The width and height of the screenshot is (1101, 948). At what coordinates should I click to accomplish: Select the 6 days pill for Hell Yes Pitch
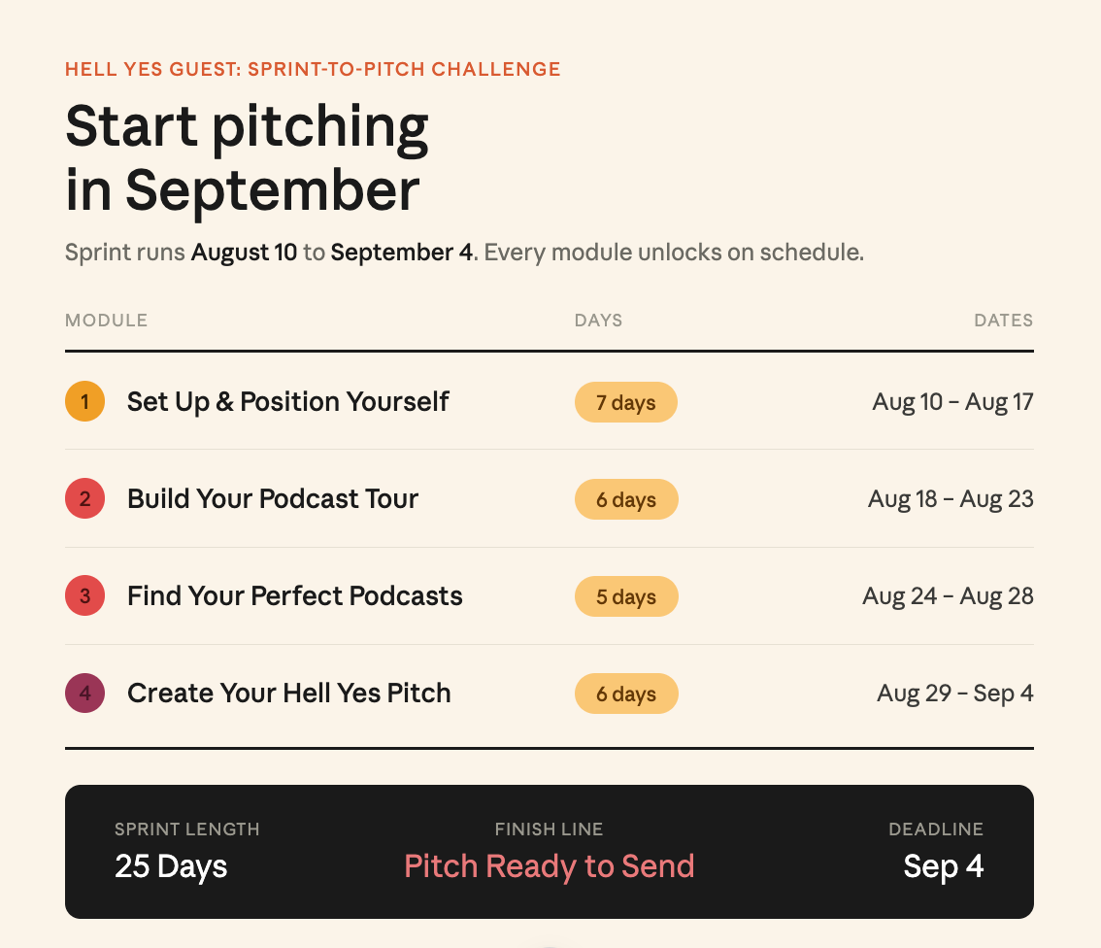pyautogui.click(x=626, y=694)
